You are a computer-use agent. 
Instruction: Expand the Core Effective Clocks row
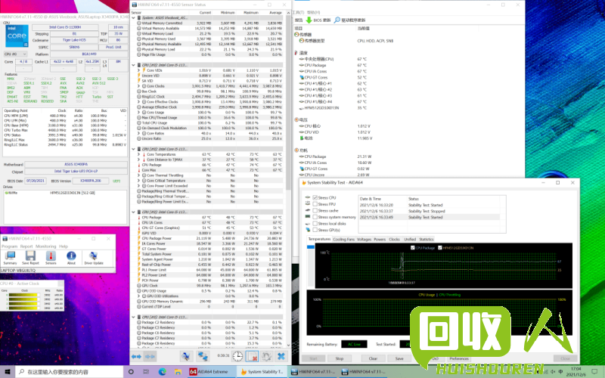pyautogui.click(x=138, y=102)
